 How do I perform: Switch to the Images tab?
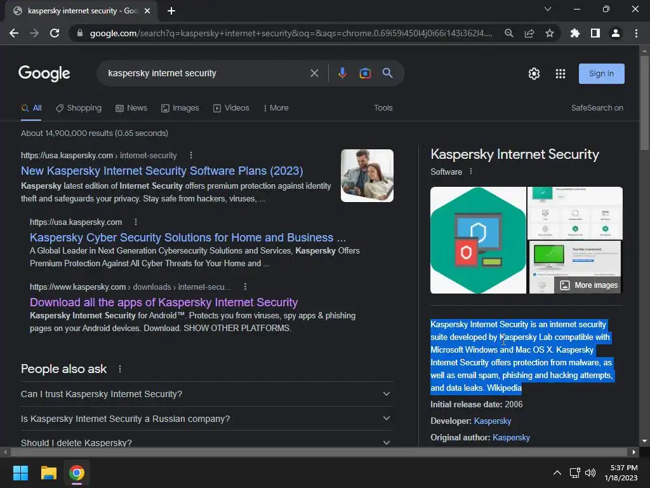click(180, 108)
